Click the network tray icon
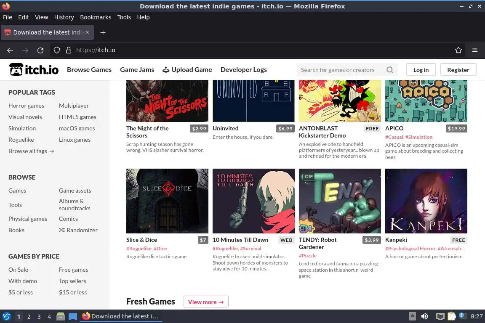 coord(440,316)
